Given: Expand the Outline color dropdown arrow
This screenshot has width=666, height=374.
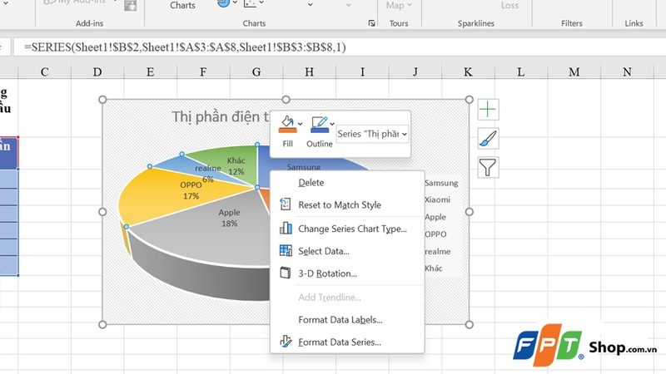Looking at the screenshot, I should 332,124.
